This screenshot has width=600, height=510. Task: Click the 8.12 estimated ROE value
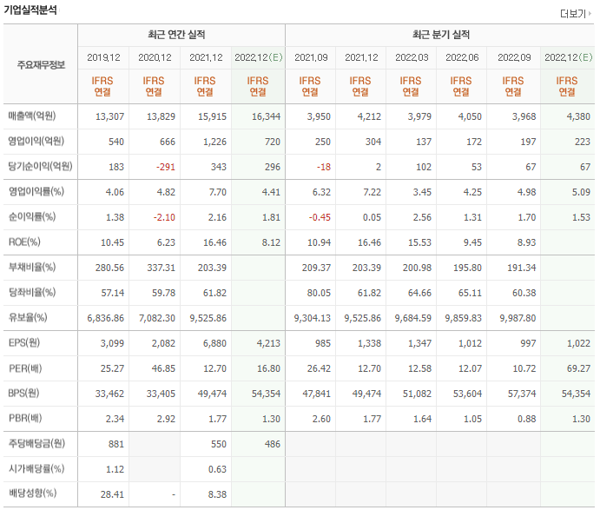point(271,242)
